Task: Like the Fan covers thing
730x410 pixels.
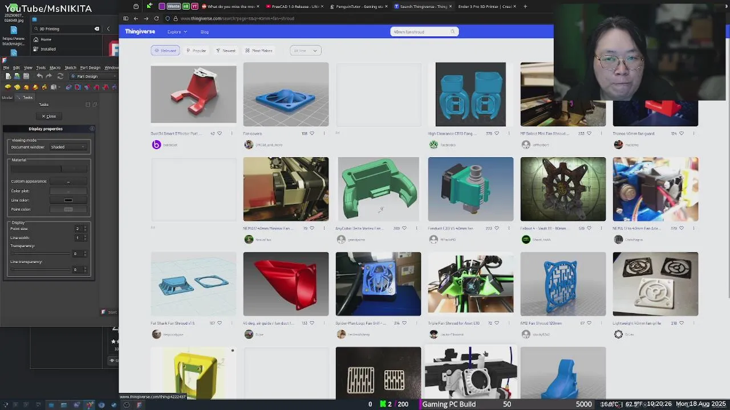Action: click(312, 133)
